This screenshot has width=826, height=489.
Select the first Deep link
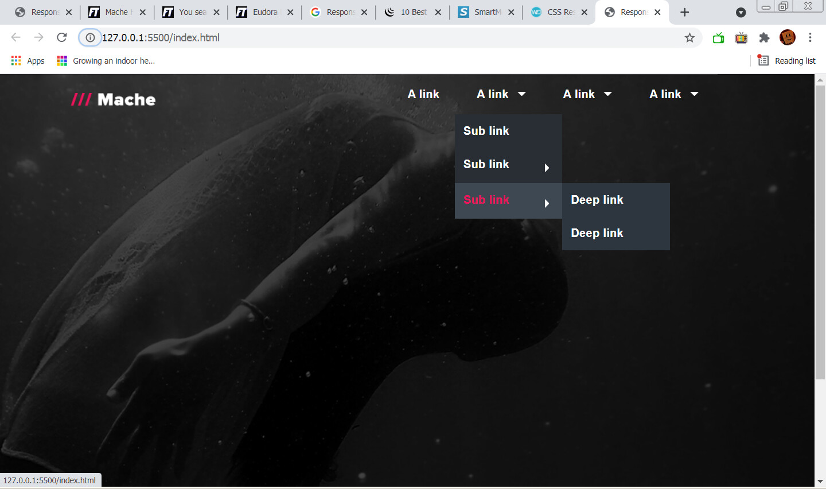616,200
